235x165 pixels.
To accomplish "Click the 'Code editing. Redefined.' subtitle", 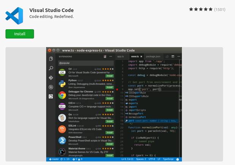I will [51, 16].
